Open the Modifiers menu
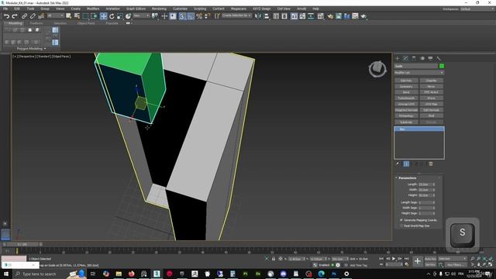 (93, 9)
